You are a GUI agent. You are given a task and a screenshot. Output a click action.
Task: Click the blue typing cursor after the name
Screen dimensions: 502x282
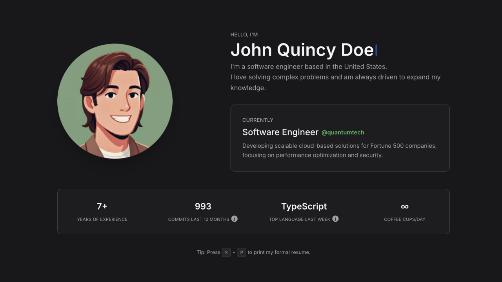[376, 50]
